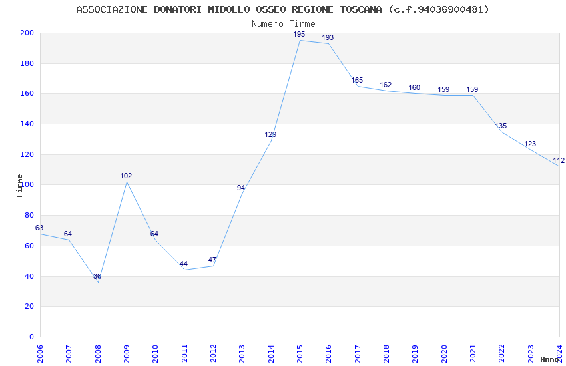
Task: Select the 102 data label
Action: [x=126, y=176]
